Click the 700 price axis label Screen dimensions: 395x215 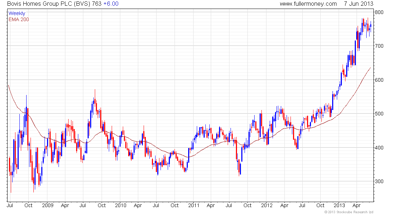click(379, 46)
